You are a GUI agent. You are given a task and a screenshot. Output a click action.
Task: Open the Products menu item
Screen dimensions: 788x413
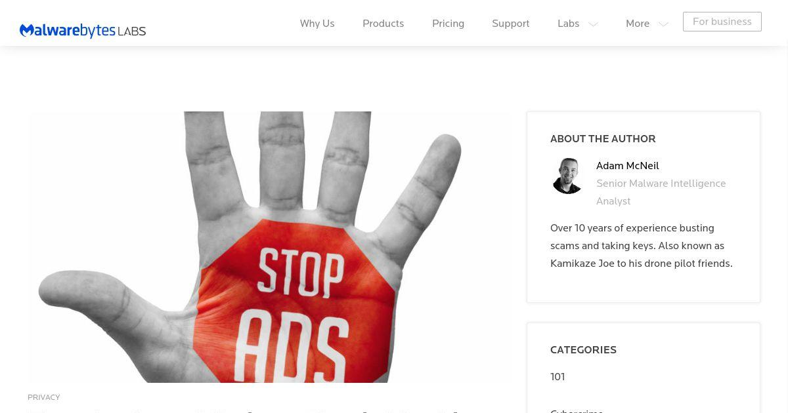pos(383,24)
